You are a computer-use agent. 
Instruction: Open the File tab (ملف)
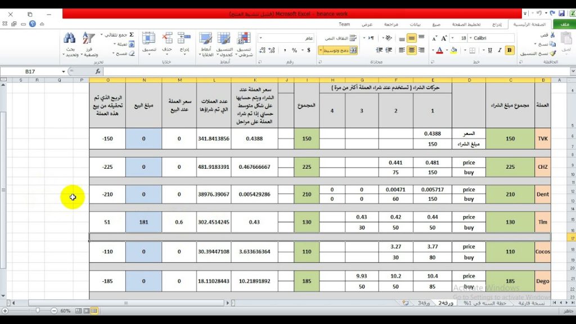pyautogui.click(x=564, y=24)
